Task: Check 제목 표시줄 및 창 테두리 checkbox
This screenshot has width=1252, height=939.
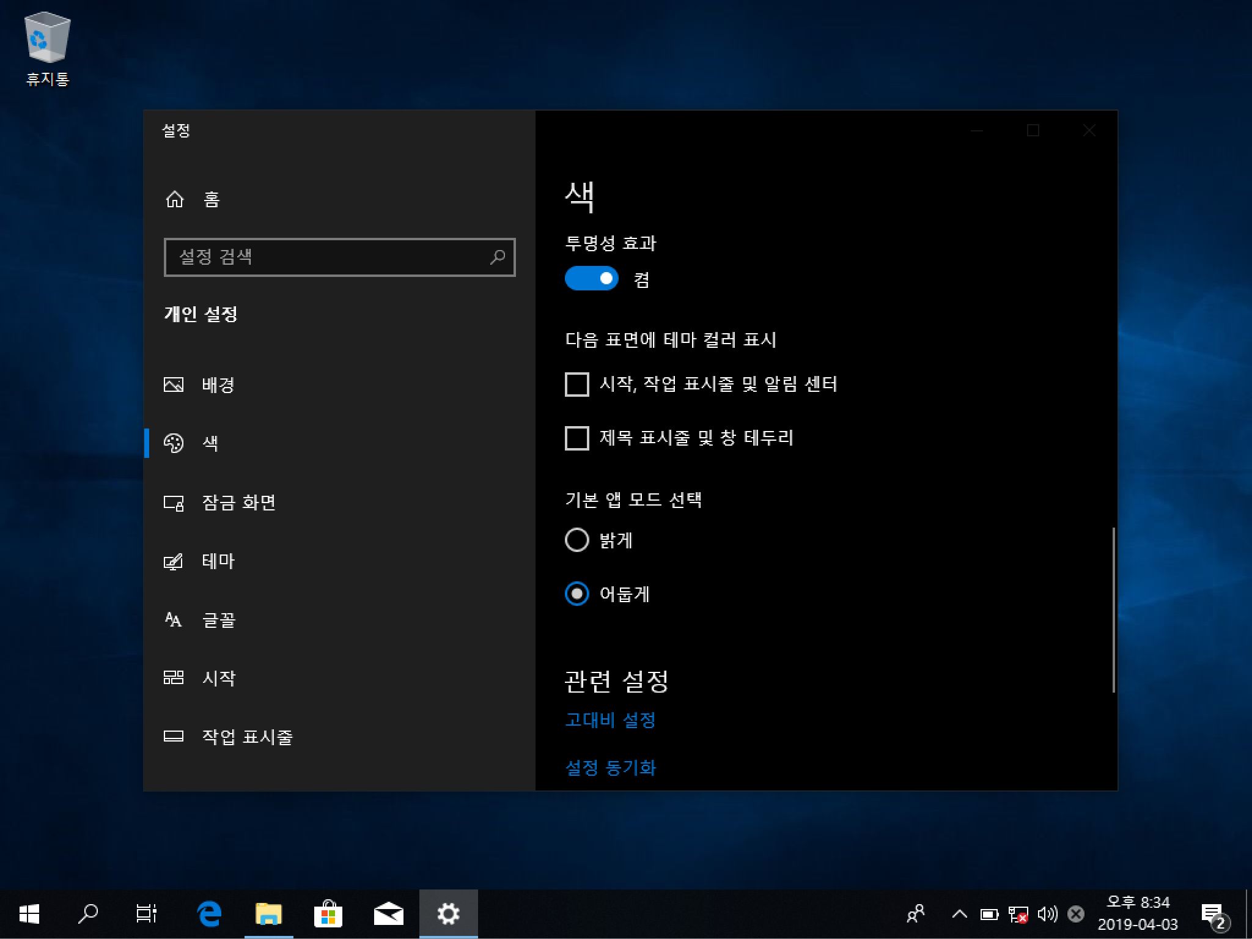Action: [x=576, y=438]
